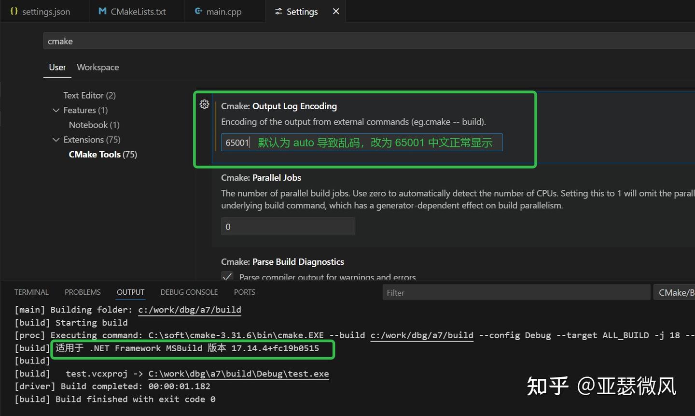The height and width of the screenshot is (416, 695).
Task: Click the sliders icon on the Settings tab
Action: [x=279, y=11]
